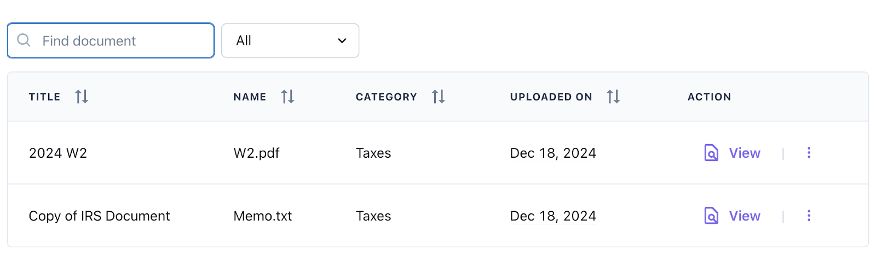Select the 2024 W2 document title
Image resolution: width=876 pixels, height=262 pixels.
(x=57, y=153)
